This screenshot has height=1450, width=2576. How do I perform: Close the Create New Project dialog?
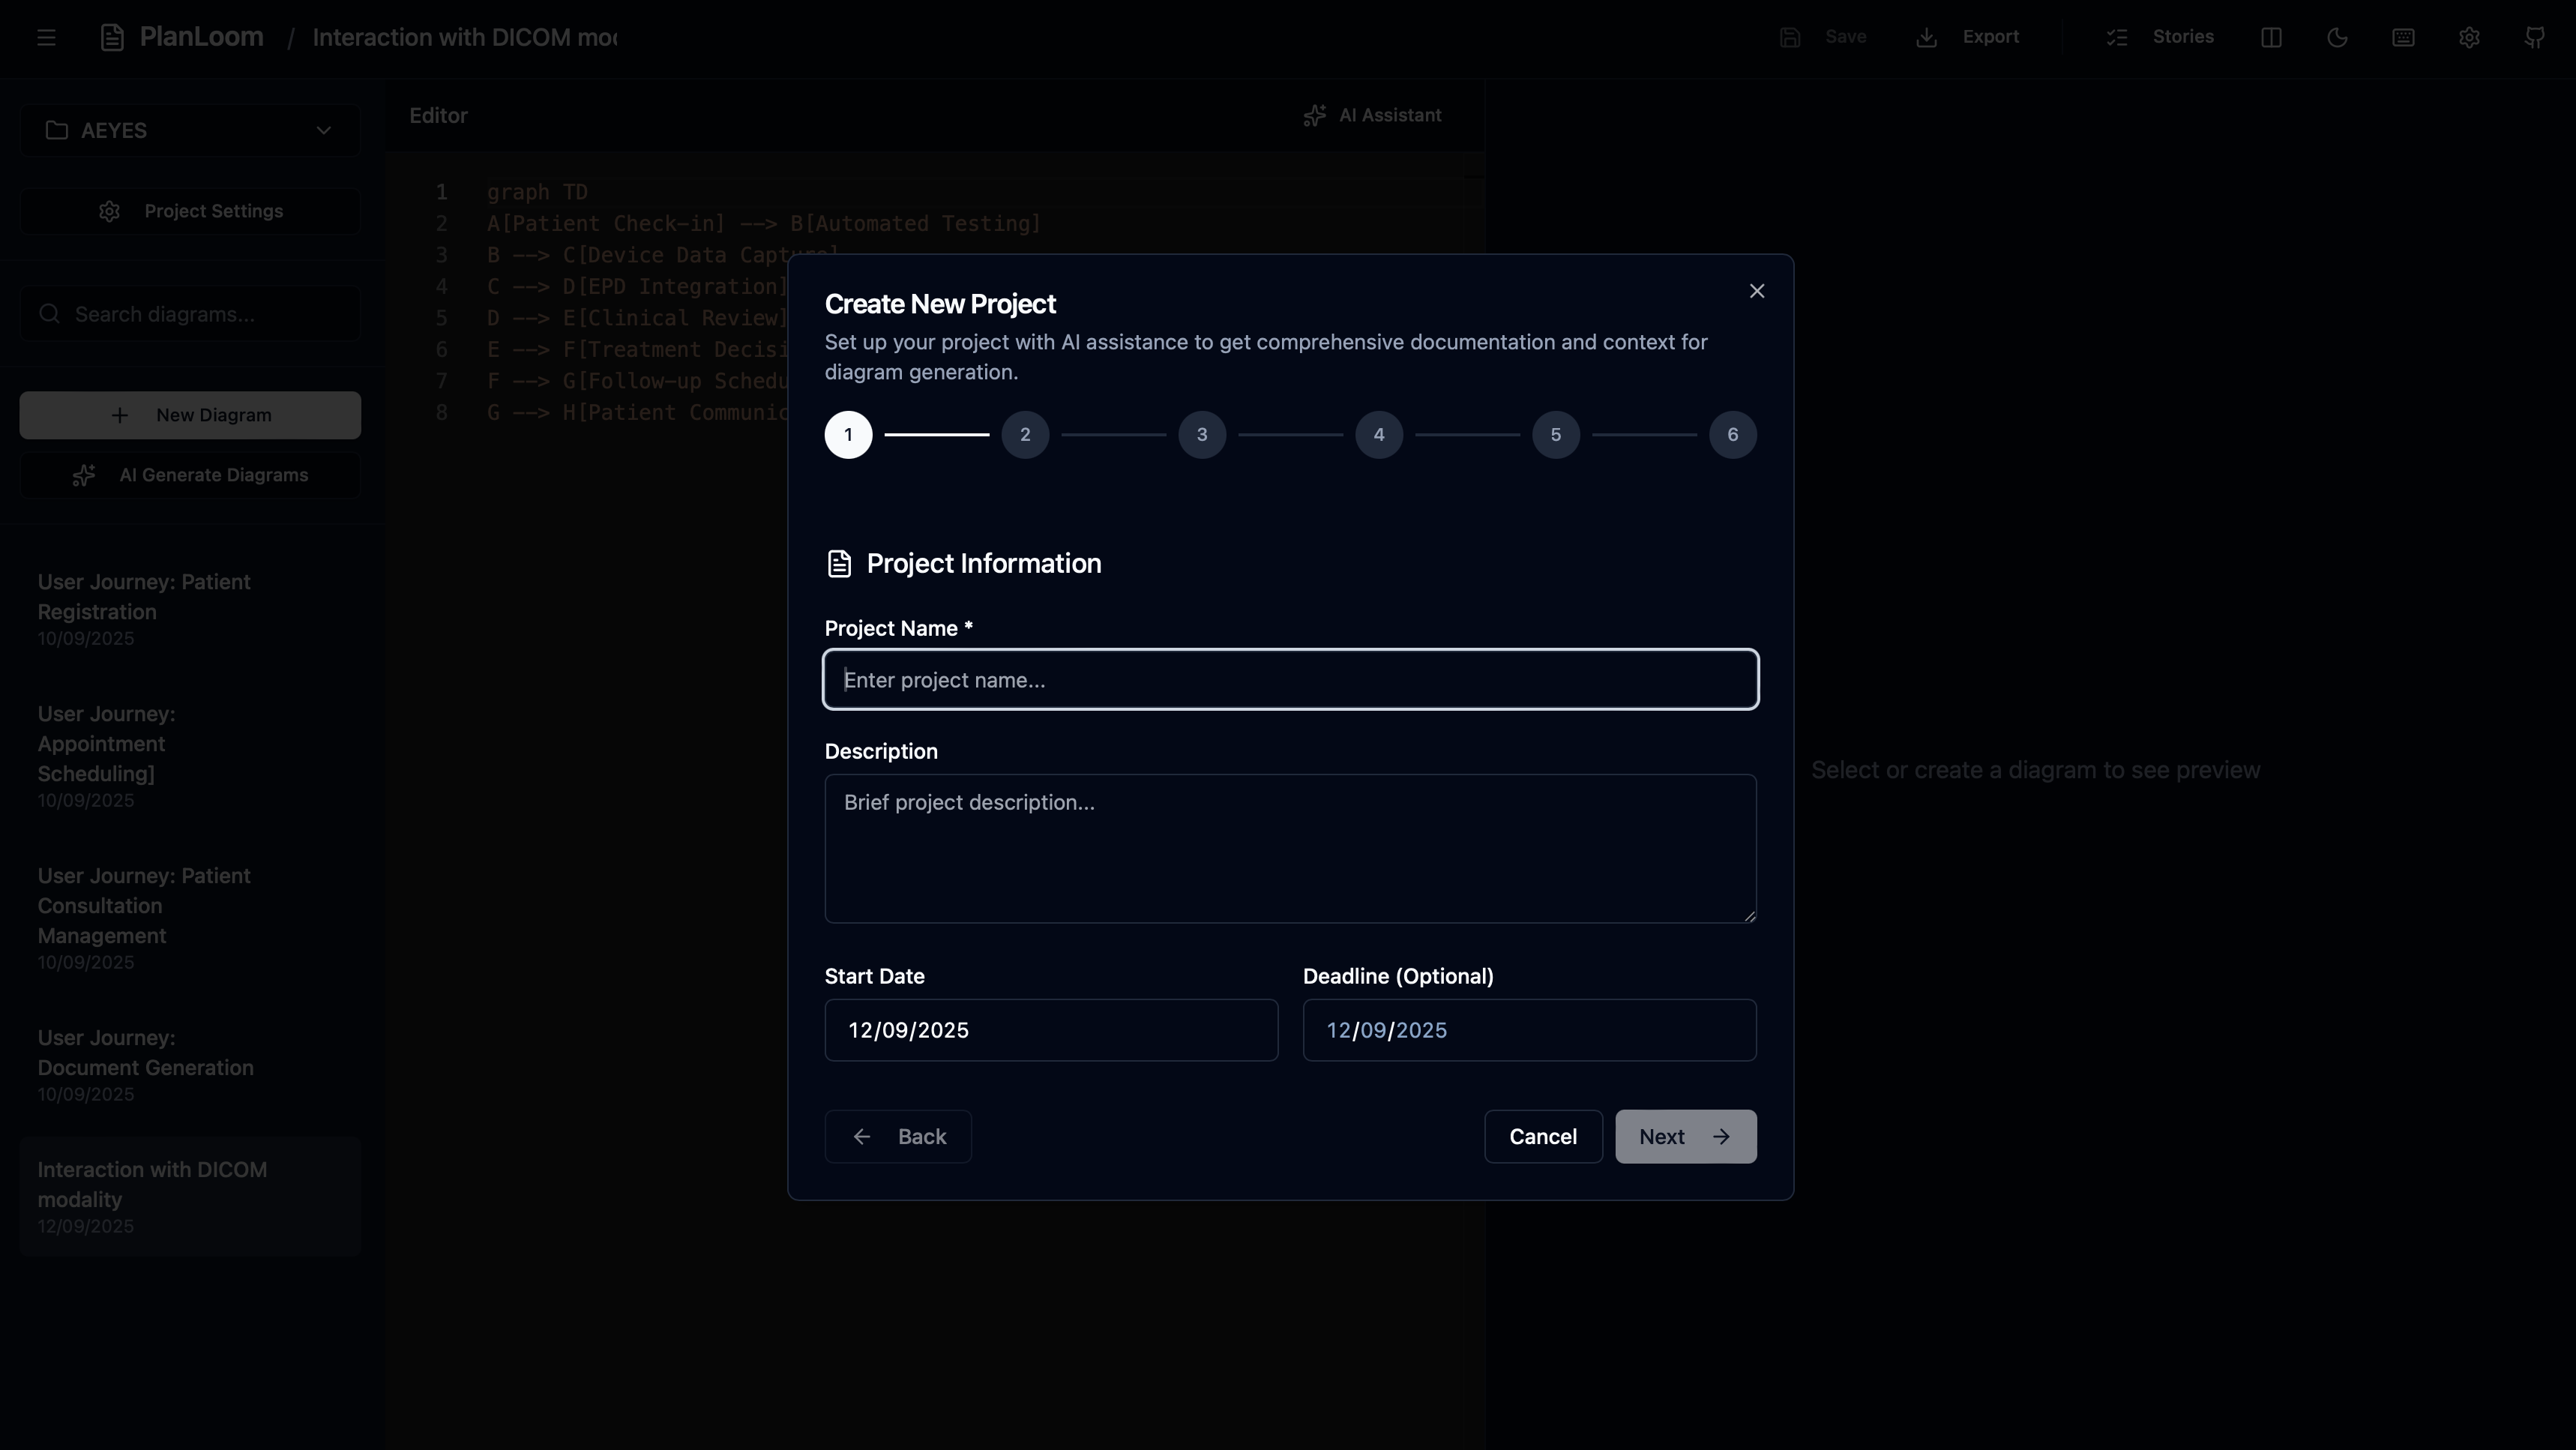tap(1756, 291)
